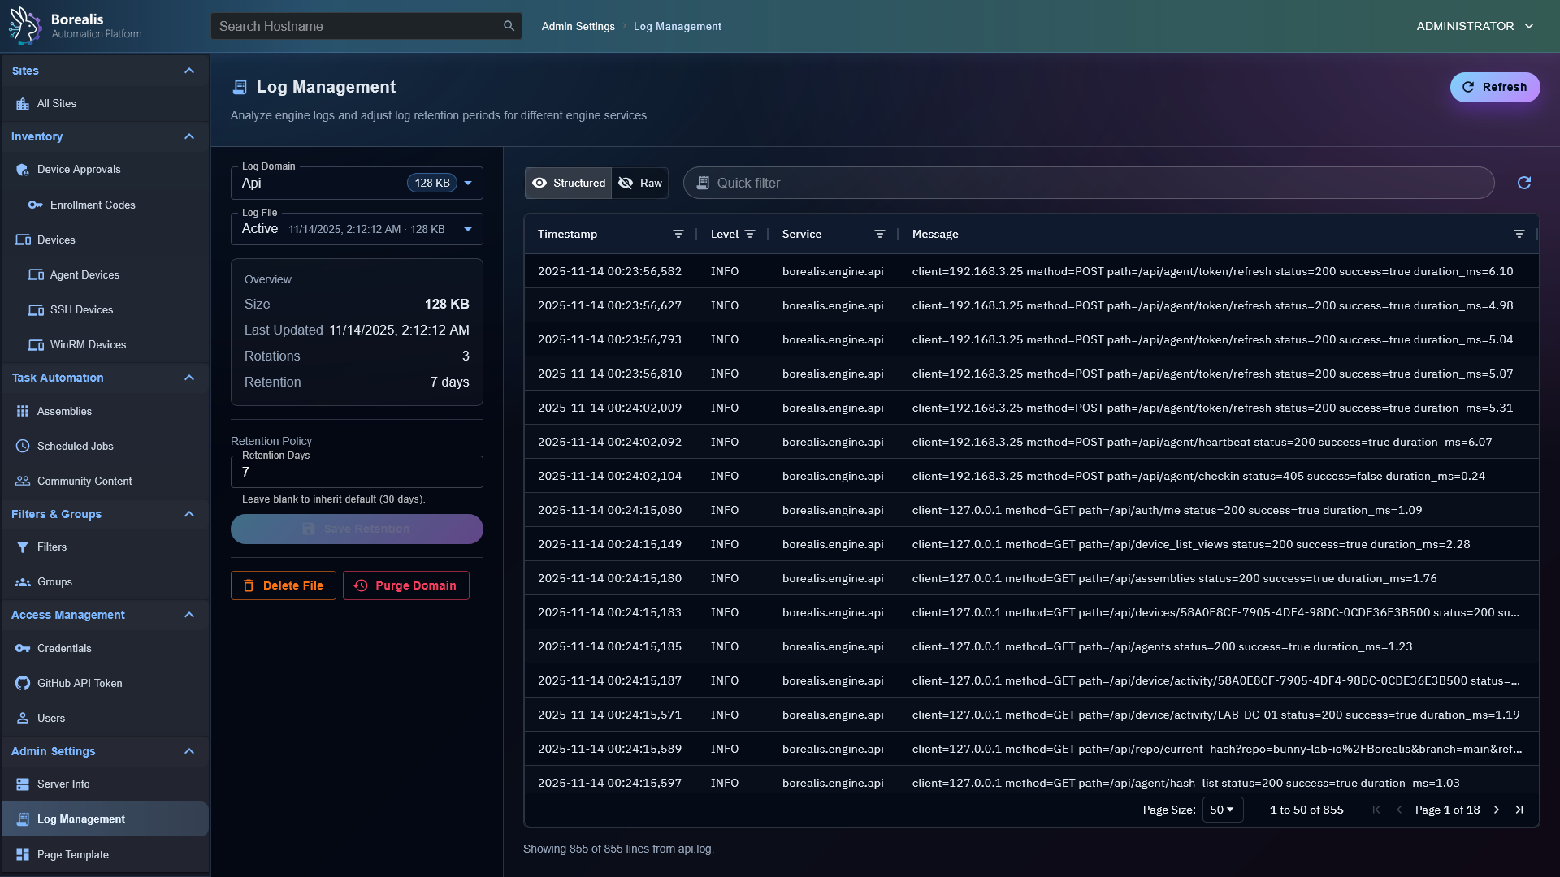
Task: Change Page Size dropdown showing 50
Action: pyautogui.click(x=1222, y=810)
